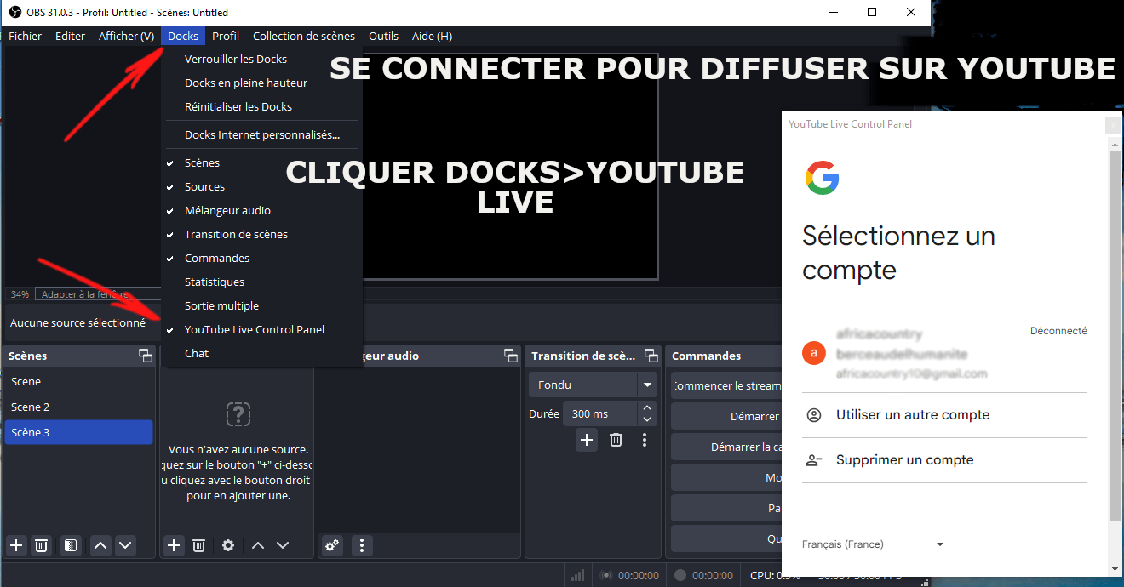Click the network signal icon in status bar
The width and height of the screenshot is (1124, 587).
pyautogui.click(x=577, y=575)
